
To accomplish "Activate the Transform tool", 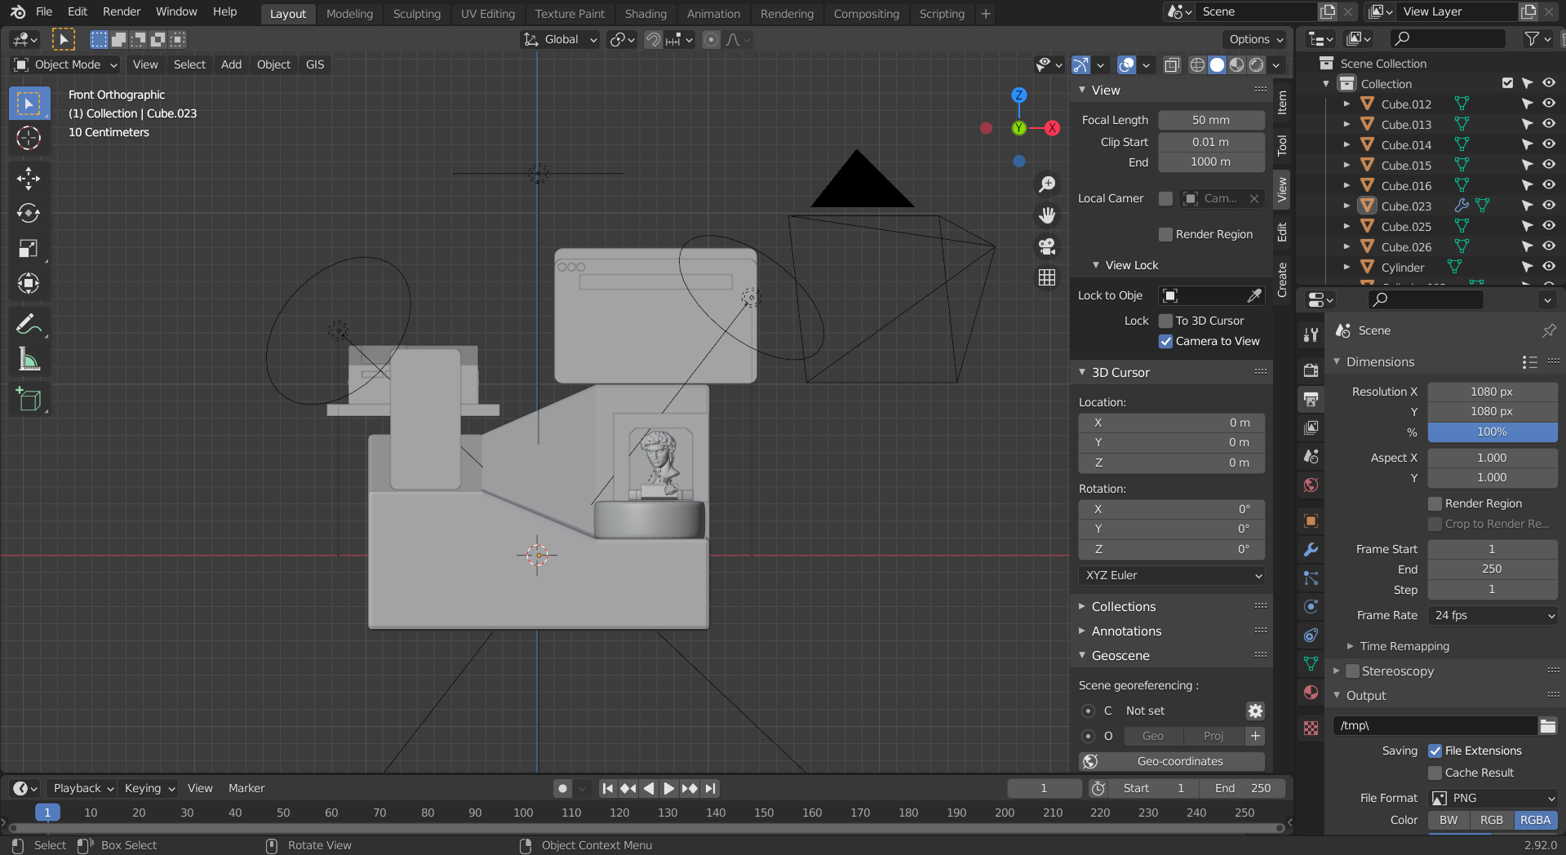I will pos(29,283).
